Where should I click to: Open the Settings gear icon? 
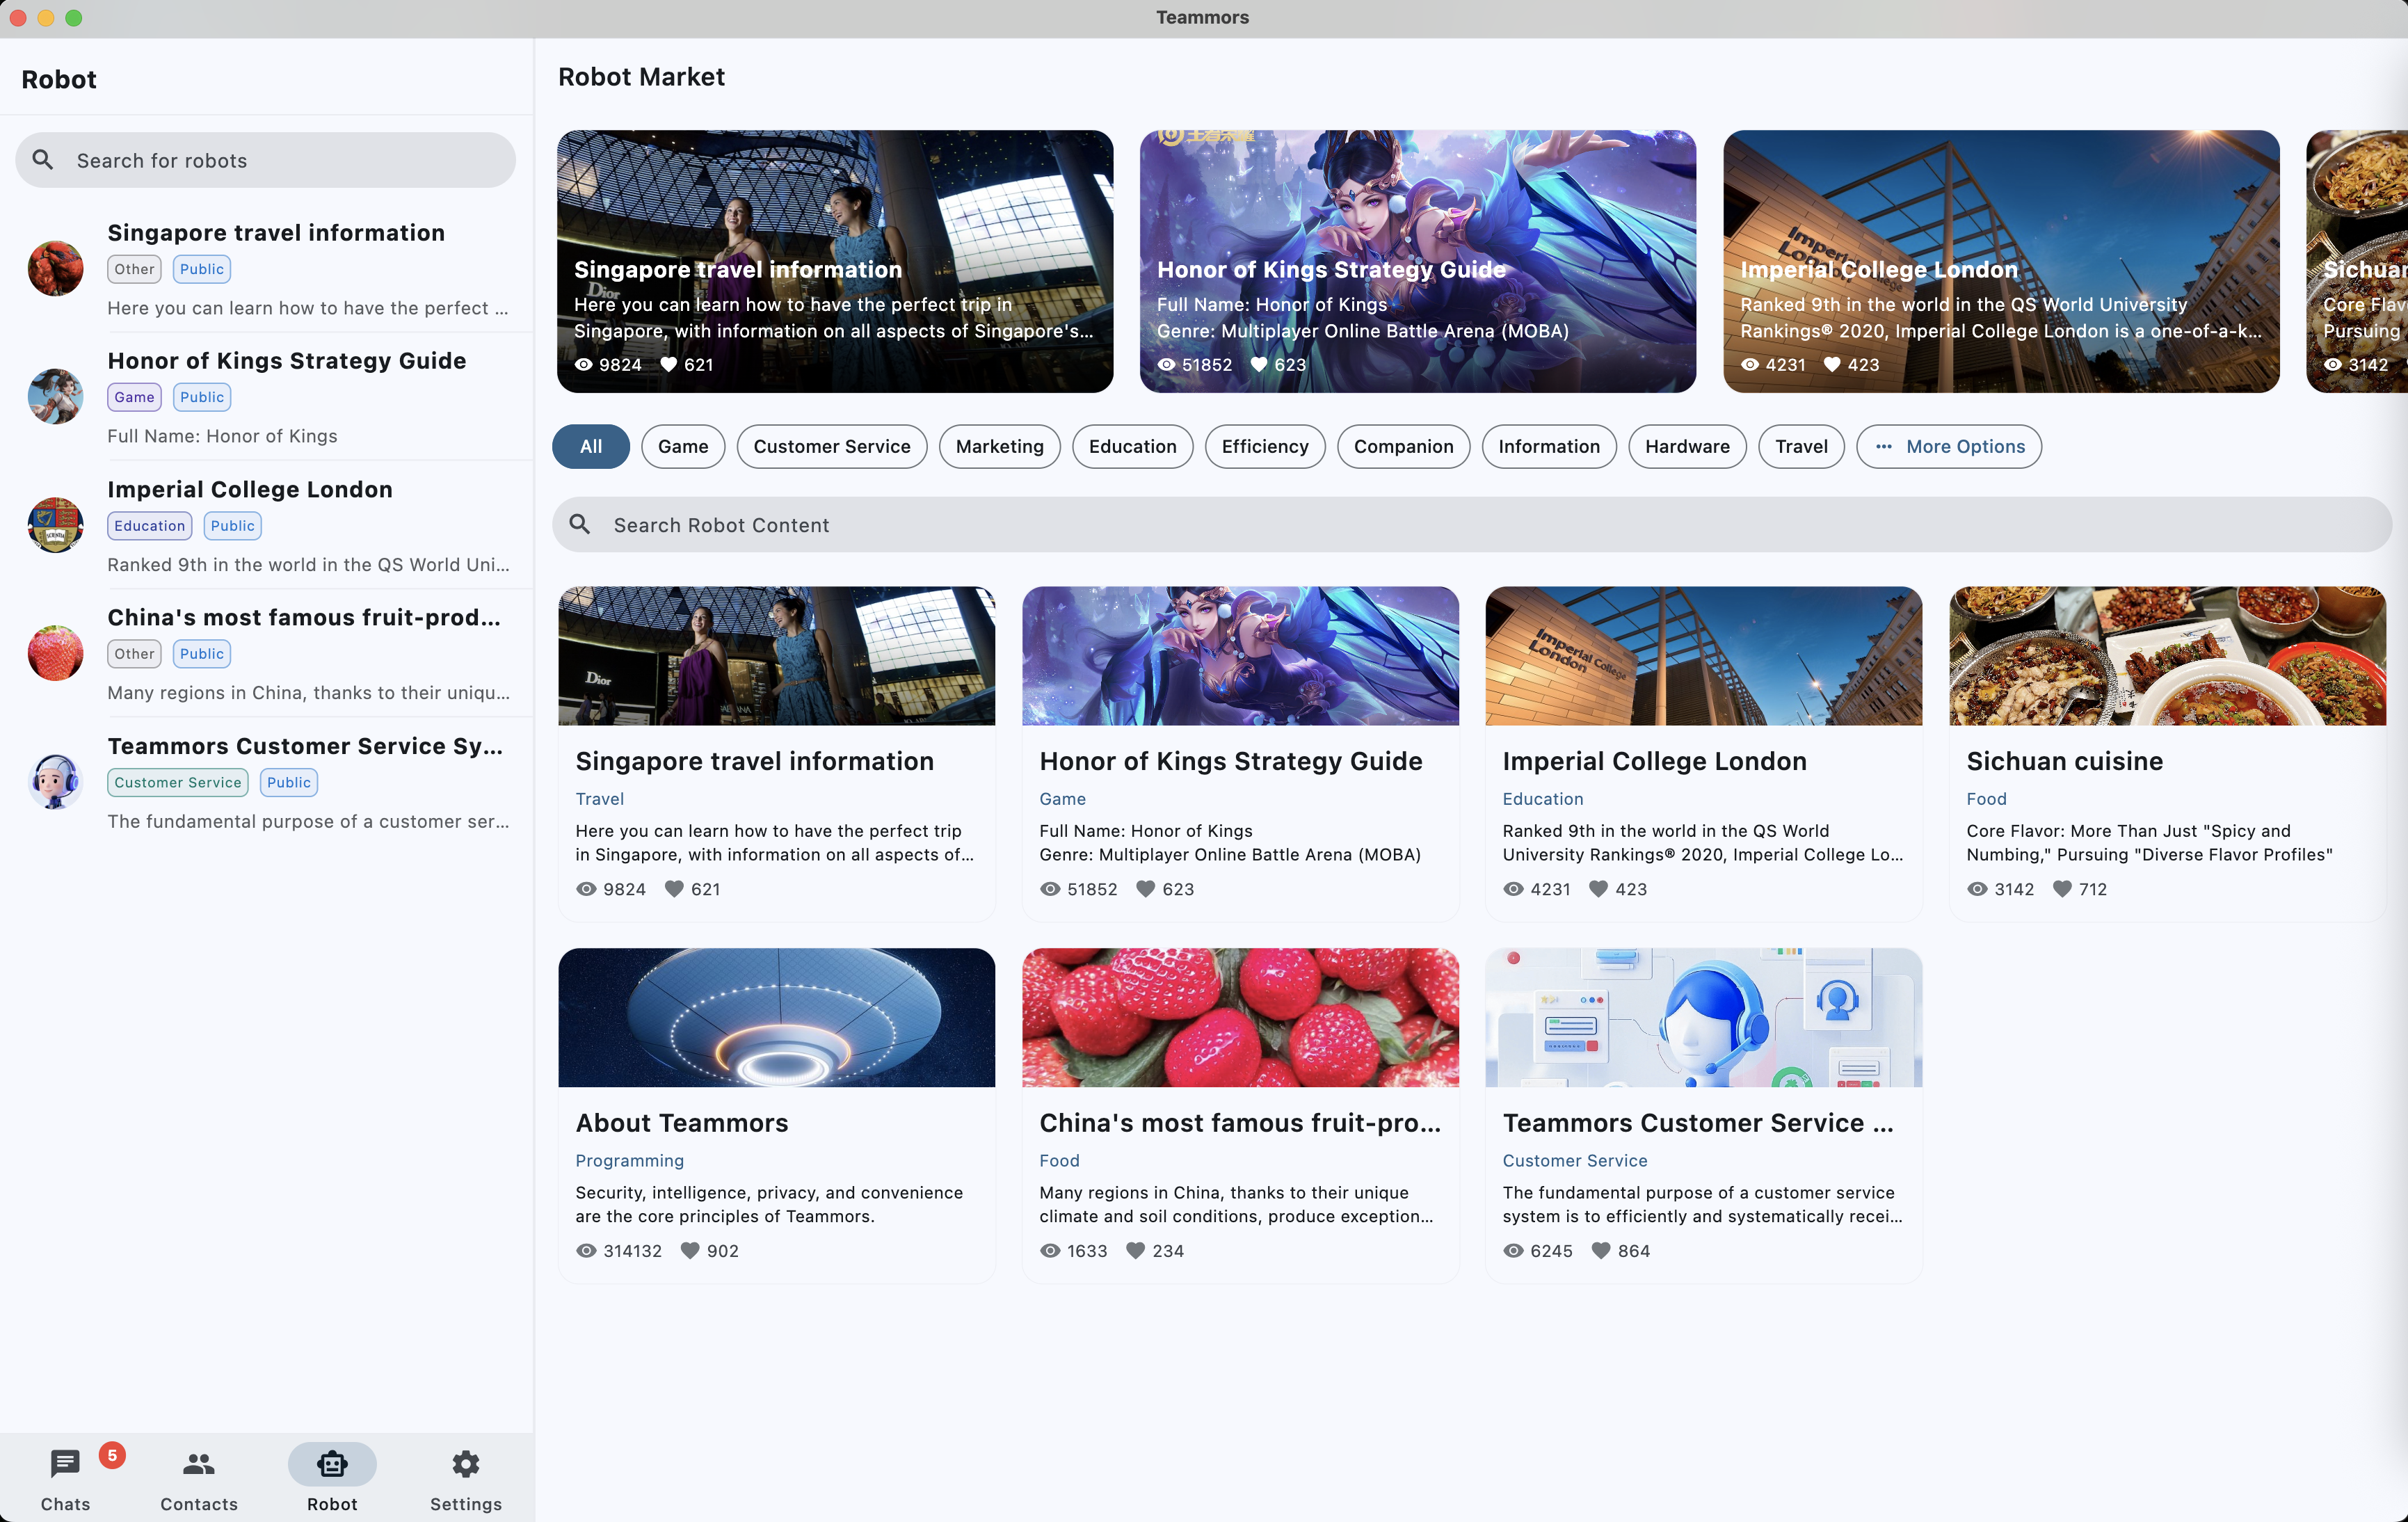click(466, 1464)
